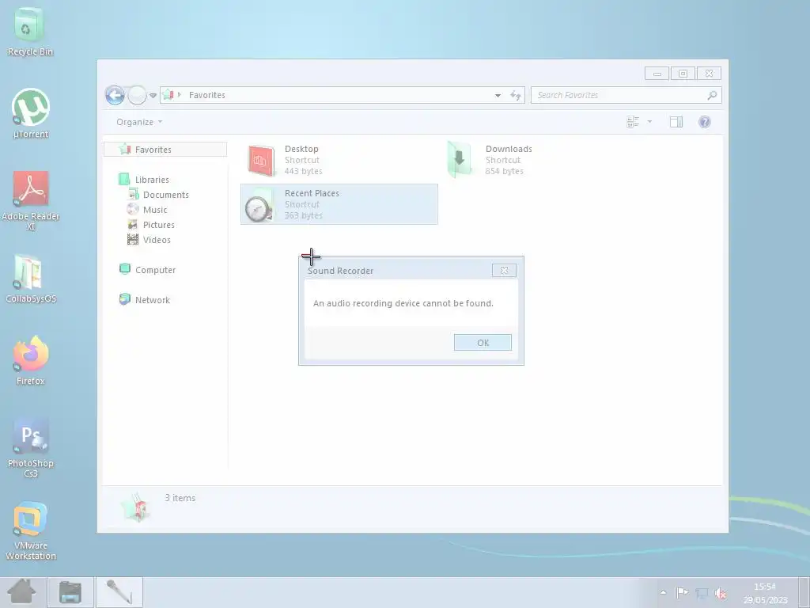810x608 pixels.
Task: Launch Firefox from the desktop
Action: (x=31, y=360)
